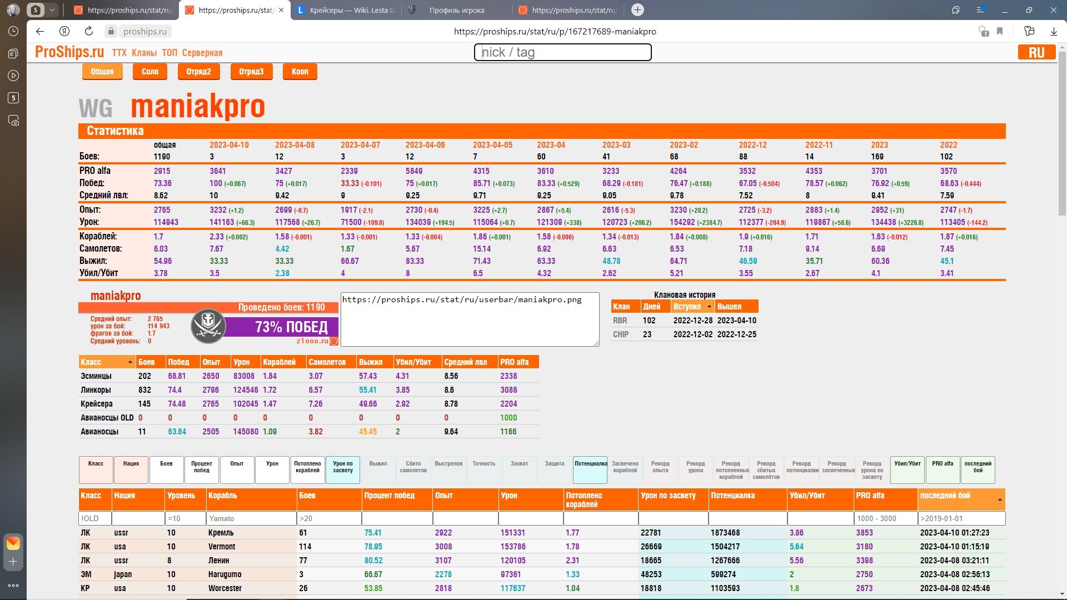Select the Отряд2 stats button

tap(199, 72)
